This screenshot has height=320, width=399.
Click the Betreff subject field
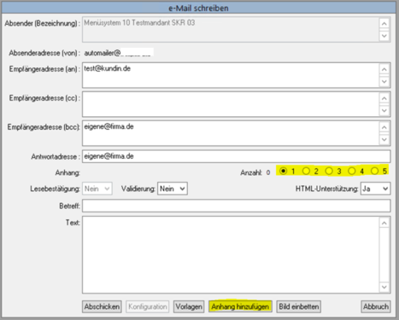[237, 206]
